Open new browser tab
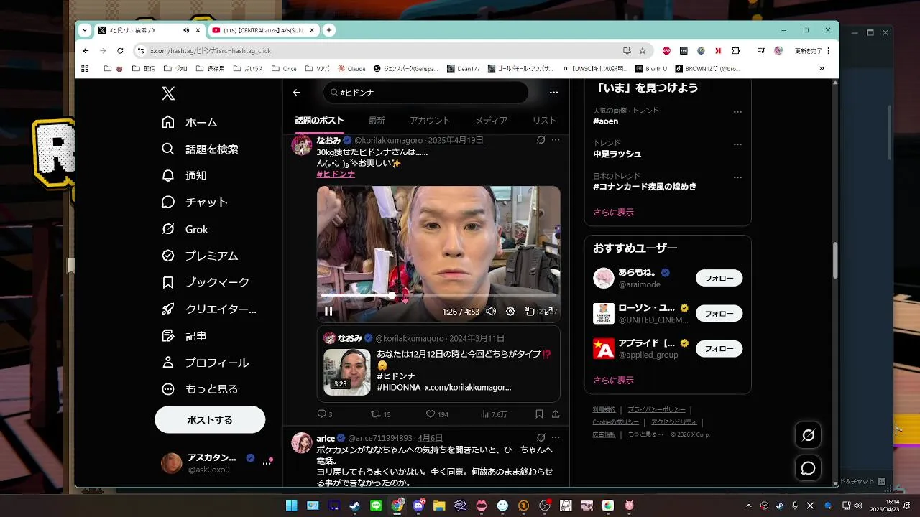 tap(329, 30)
